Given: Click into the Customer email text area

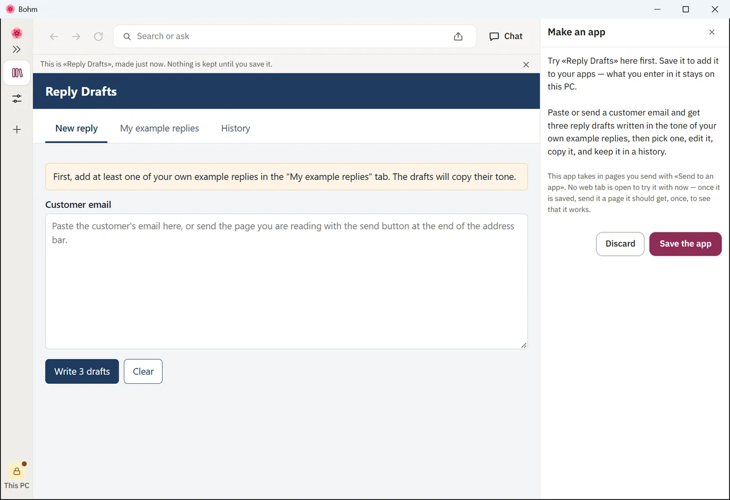Looking at the screenshot, I should [x=286, y=281].
